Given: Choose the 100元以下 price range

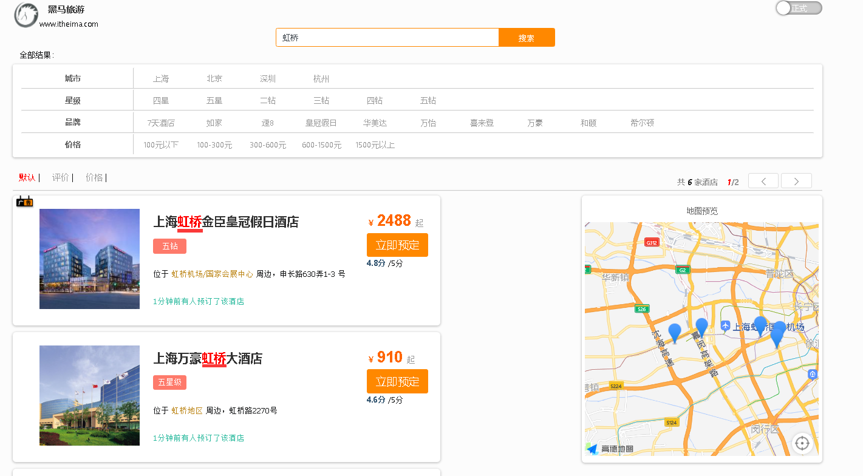Looking at the screenshot, I should 161,145.
